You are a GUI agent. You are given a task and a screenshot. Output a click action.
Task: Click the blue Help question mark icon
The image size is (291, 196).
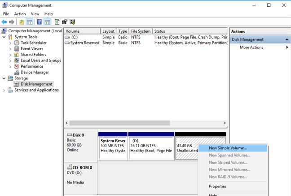coord(40,22)
